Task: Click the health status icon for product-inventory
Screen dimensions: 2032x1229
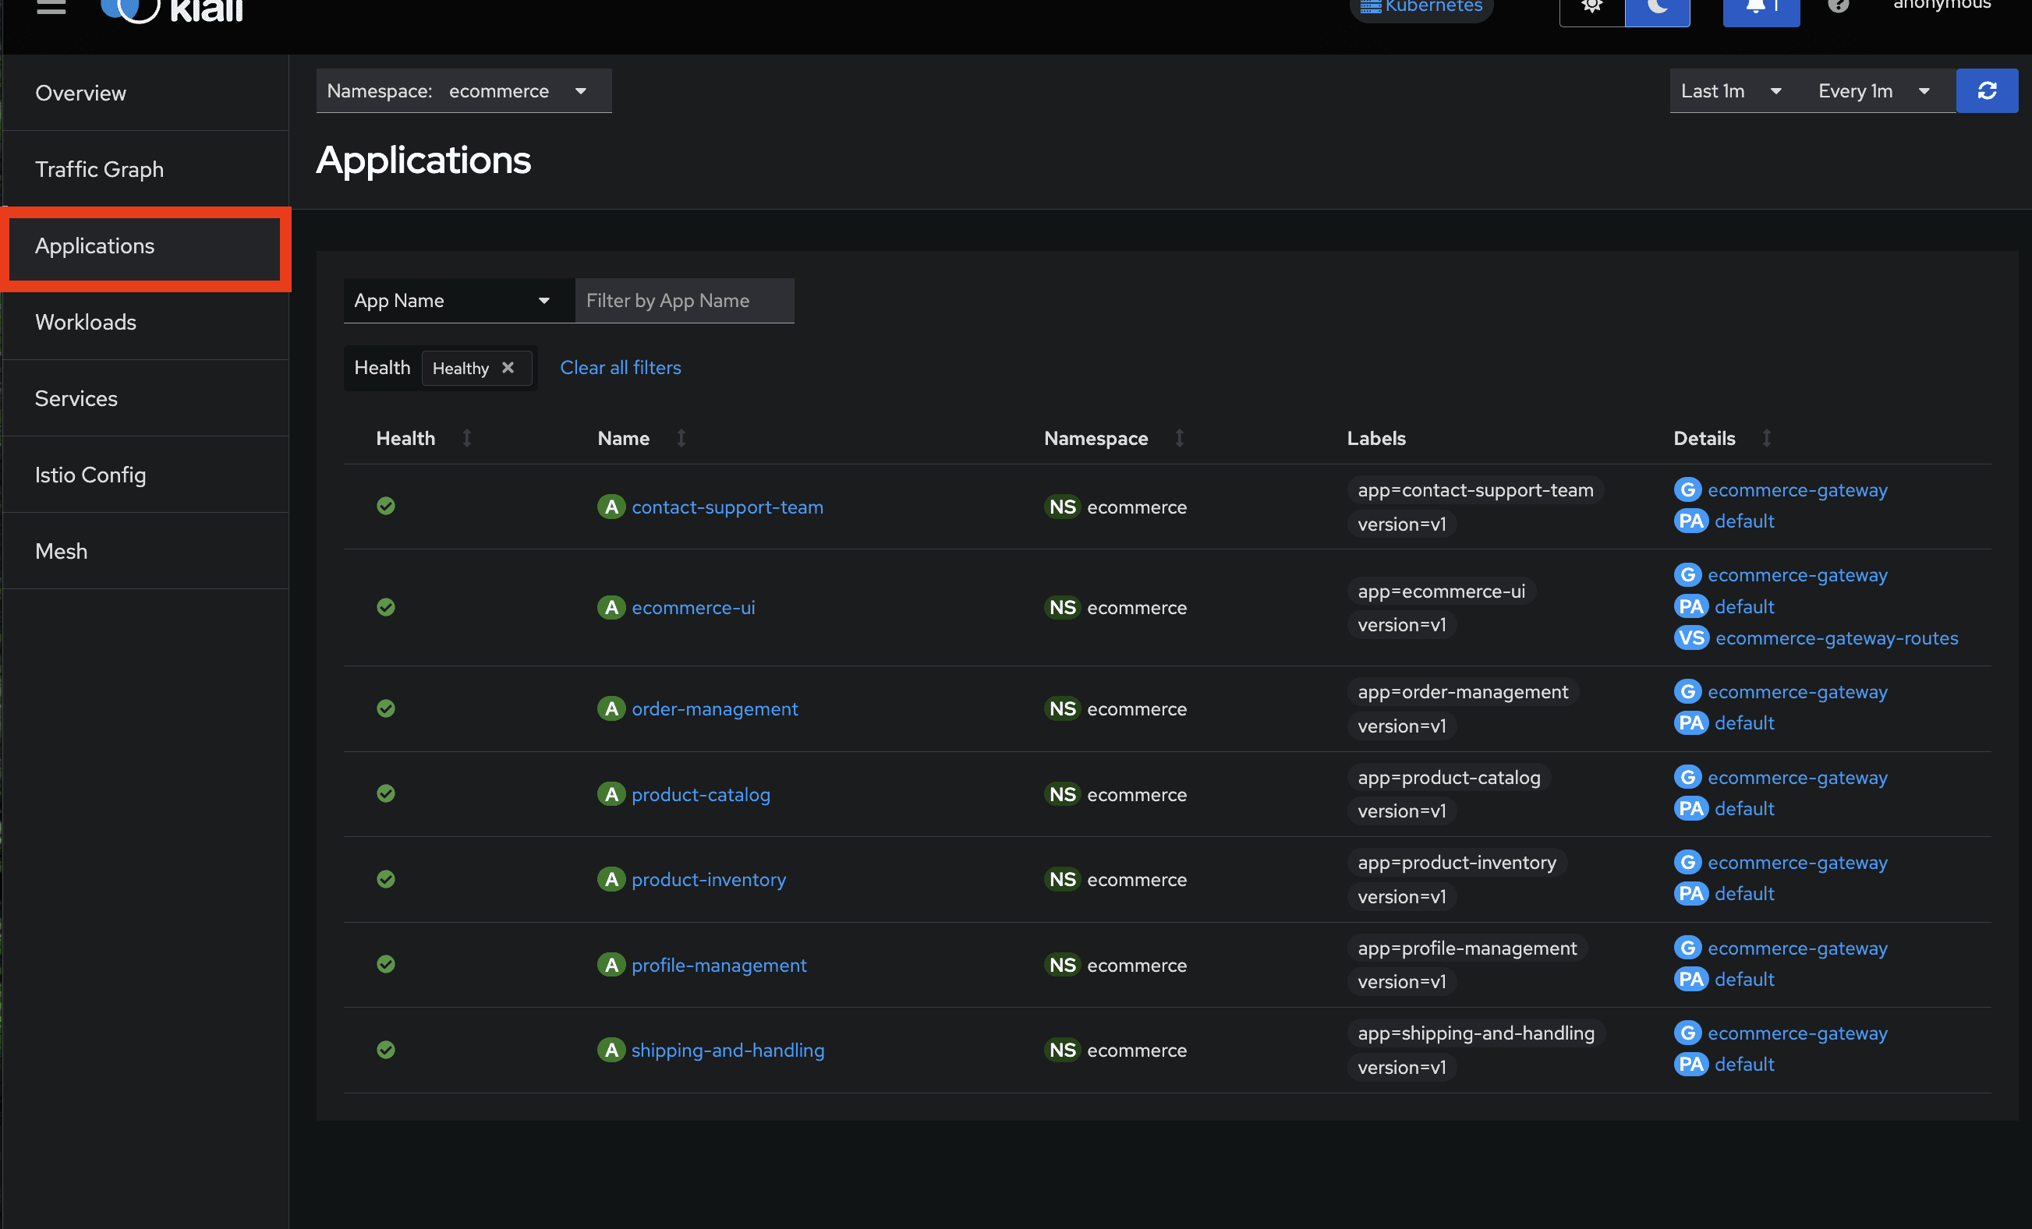Action: [x=386, y=878]
